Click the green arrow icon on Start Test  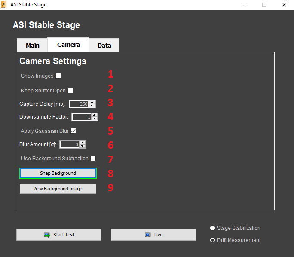[x=47, y=235]
